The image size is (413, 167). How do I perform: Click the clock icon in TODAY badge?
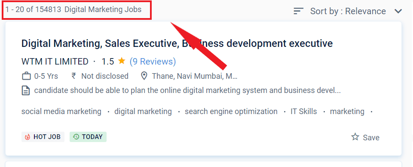[x=76, y=137]
